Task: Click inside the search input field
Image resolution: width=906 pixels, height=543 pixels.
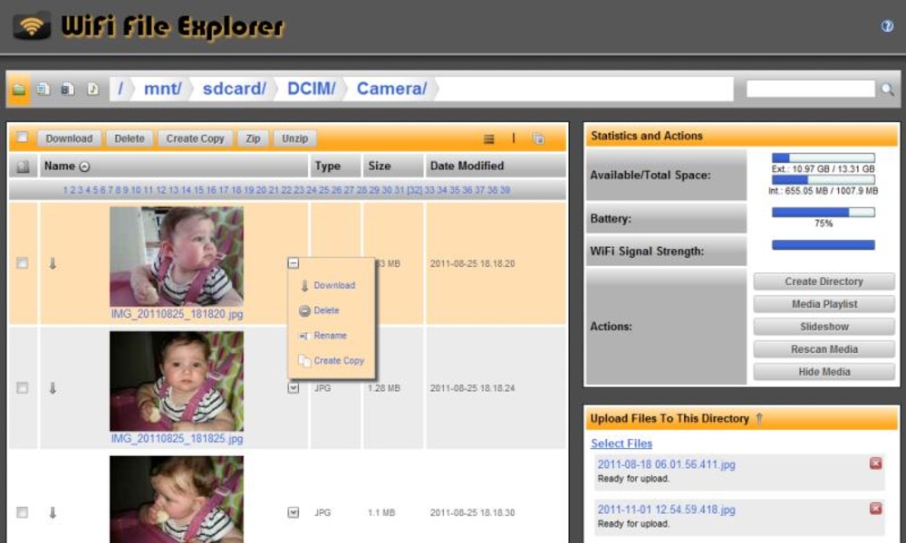Action: click(811, 89)
